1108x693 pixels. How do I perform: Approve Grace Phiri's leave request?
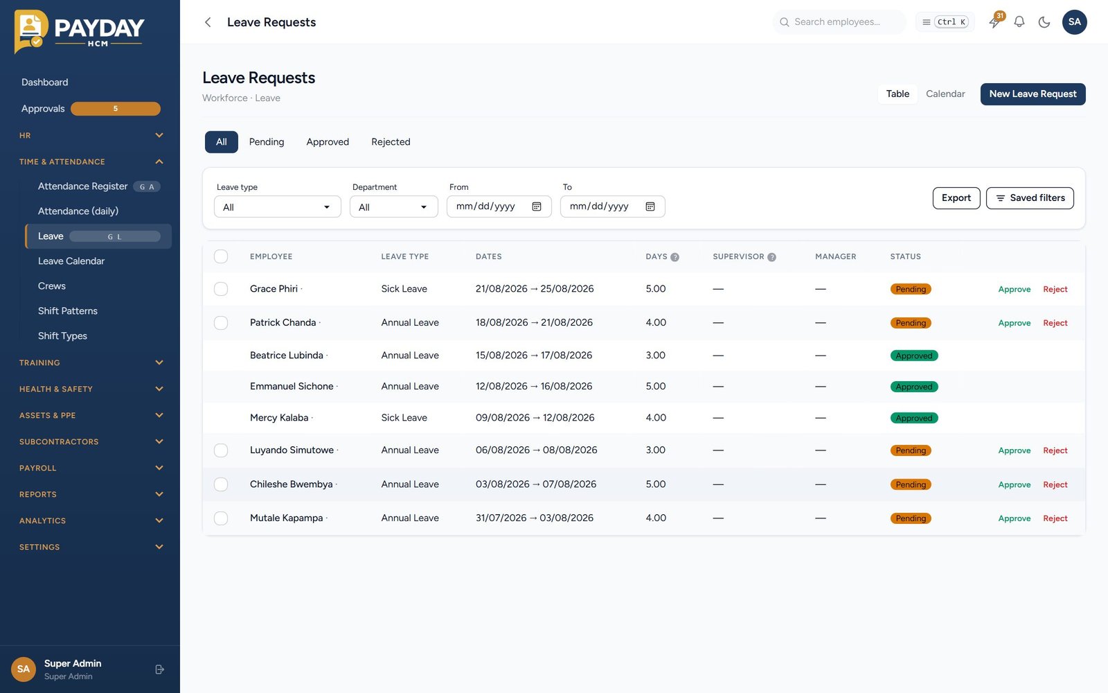tap(1015, 290)
